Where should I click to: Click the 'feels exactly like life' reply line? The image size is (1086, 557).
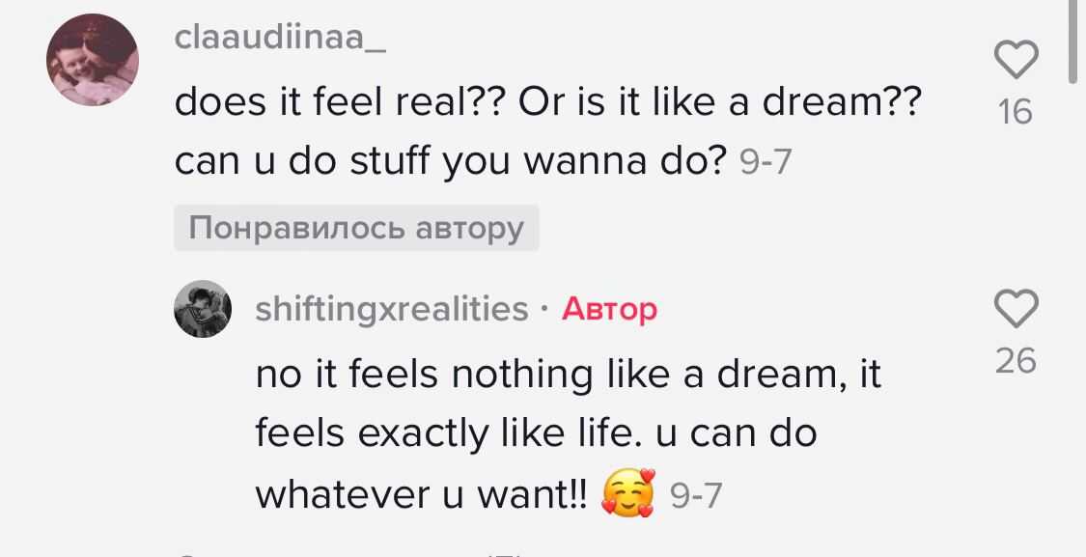pyautogui.click(x=536, y=433)
